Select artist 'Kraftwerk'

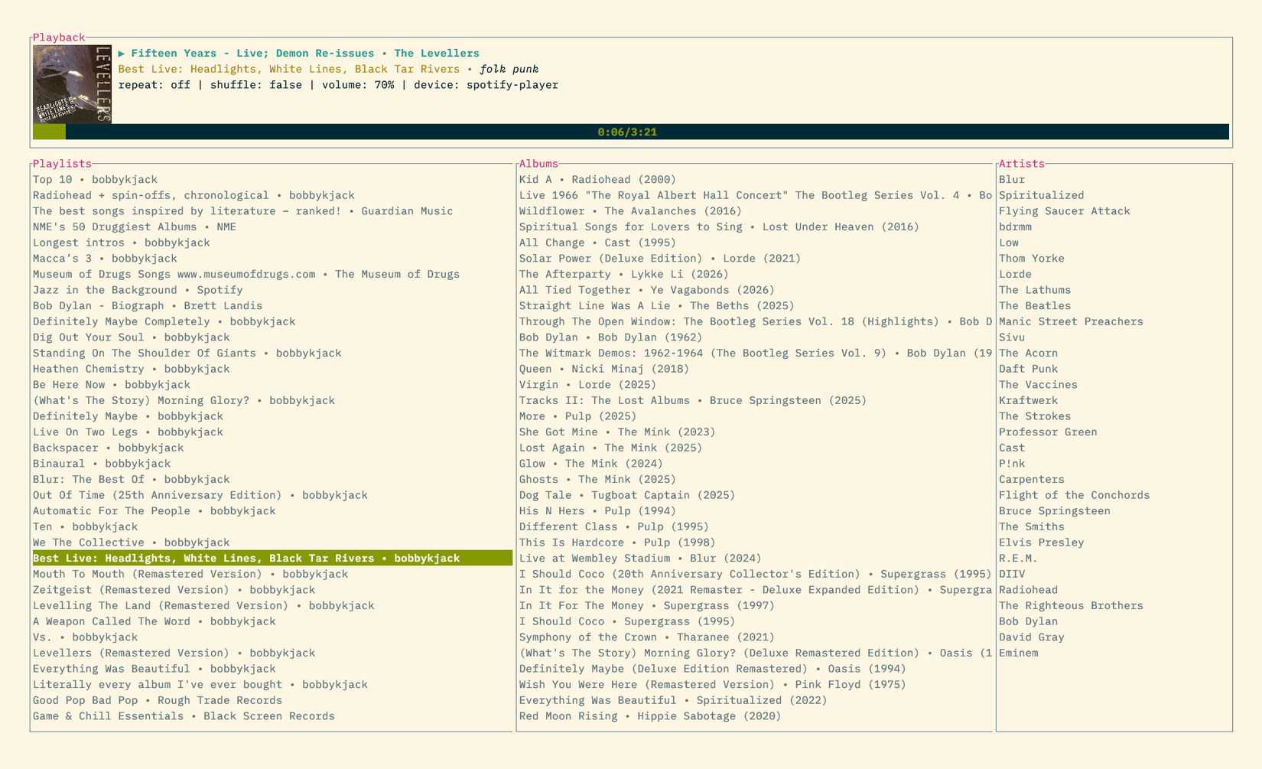(x=1029, y=401)
